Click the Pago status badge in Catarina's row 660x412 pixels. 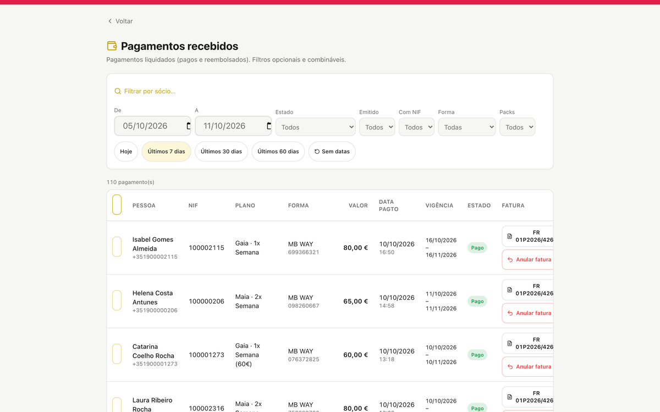[477, 355]
